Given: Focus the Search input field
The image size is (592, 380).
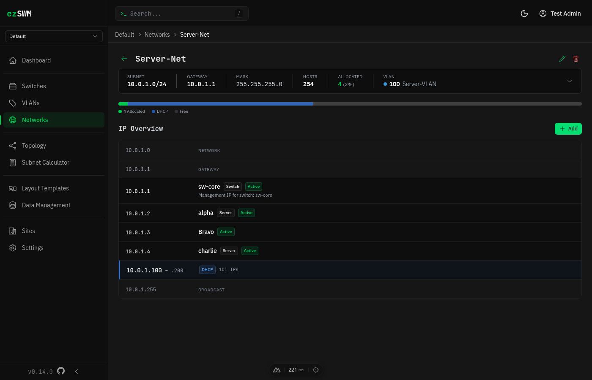Looking at the screenshot, I should tap(182, 14).
